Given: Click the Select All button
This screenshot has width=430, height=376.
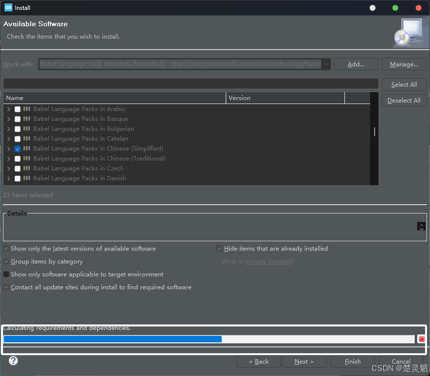Looking at the screenshot, I should (404, 85).
